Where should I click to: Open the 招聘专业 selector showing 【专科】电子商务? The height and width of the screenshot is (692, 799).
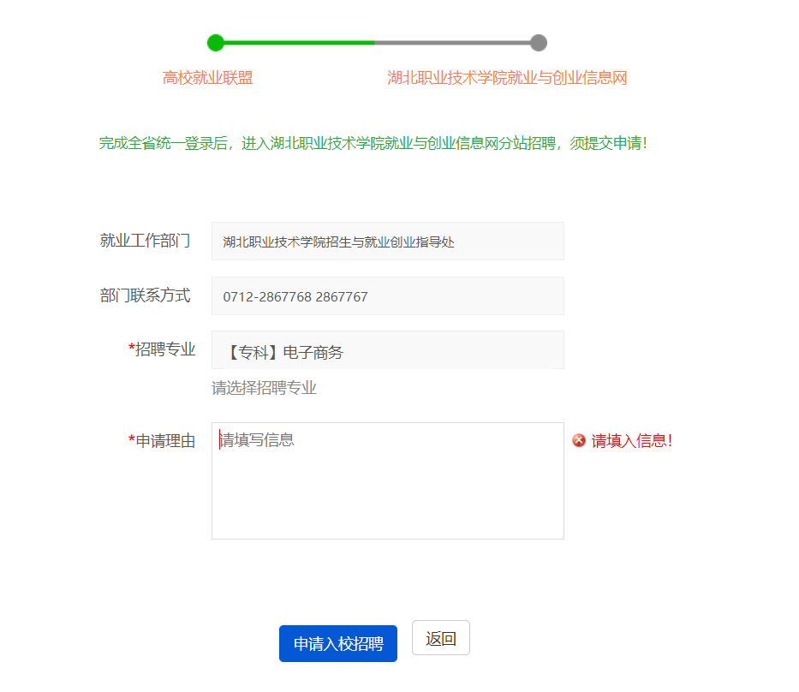pos(387,350)
